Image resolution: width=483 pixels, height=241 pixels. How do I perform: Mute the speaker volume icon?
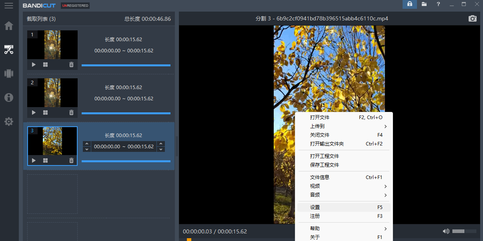coord(446,231)
